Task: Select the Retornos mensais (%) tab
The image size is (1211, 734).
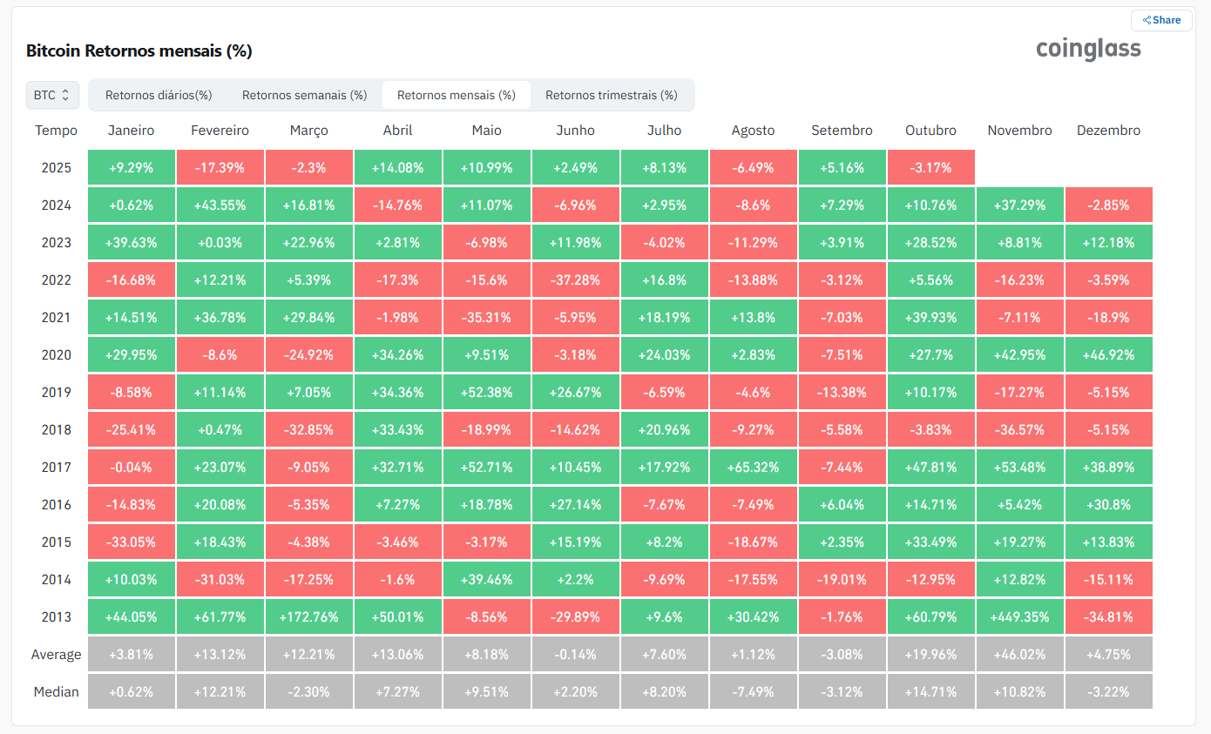Action: click(x=456, y=95)
